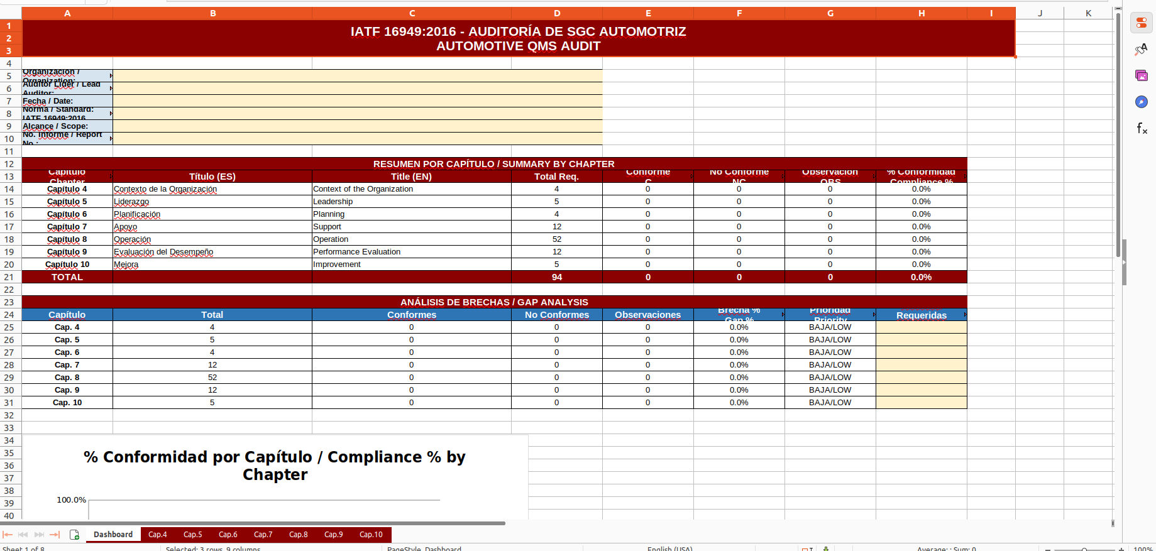
Task: Select the 'Título (ES)' column heading
Action: click(212, 177)
